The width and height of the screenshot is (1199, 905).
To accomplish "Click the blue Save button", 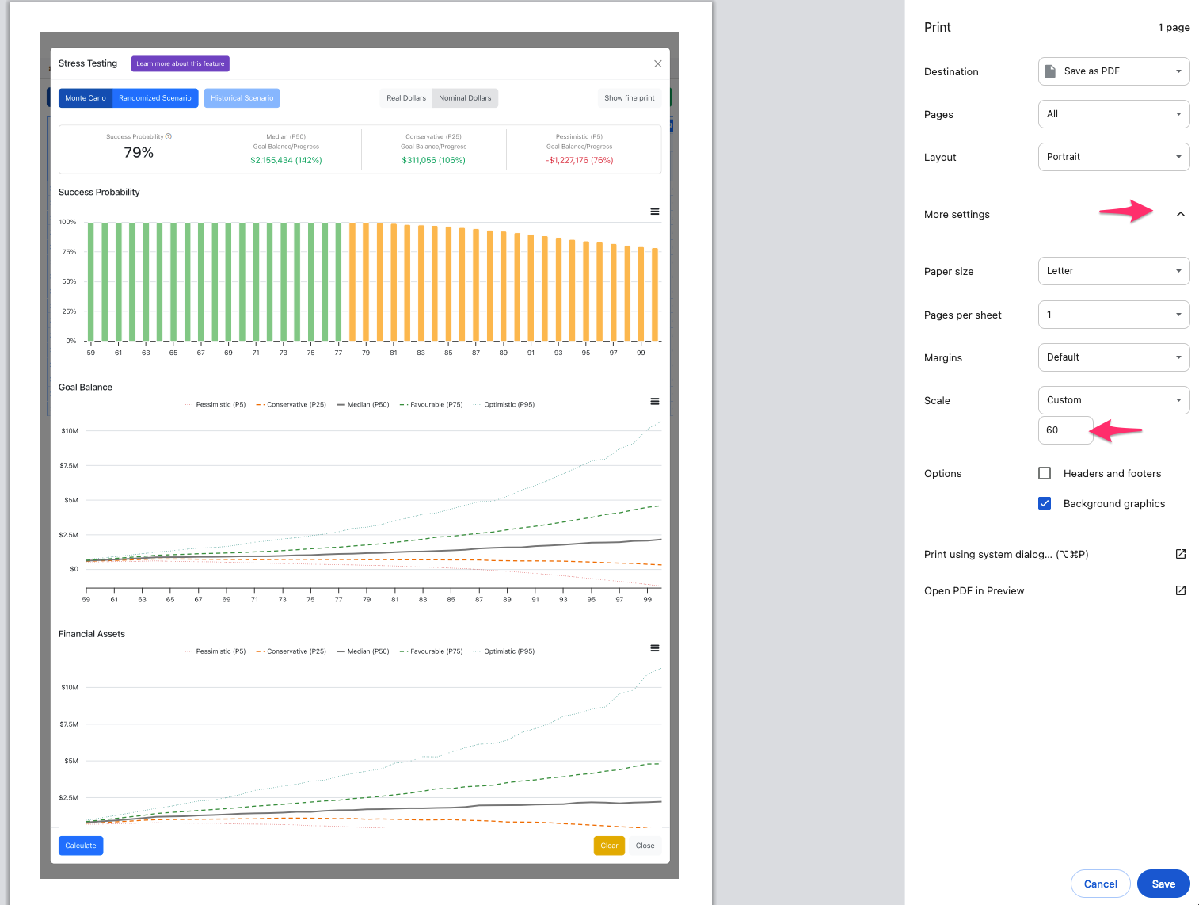I will point(1163,884).
